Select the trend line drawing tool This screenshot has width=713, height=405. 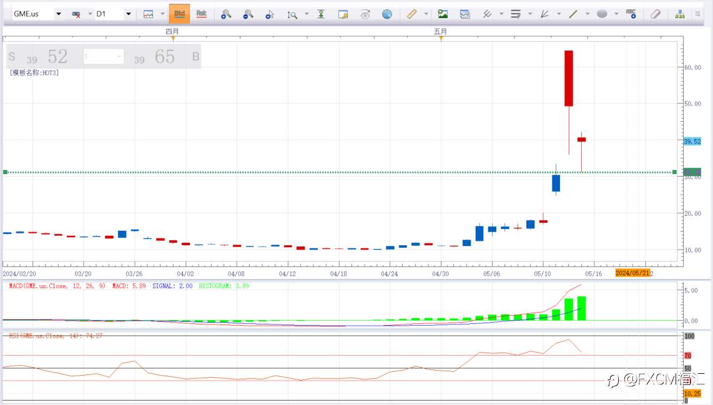(573, 14)
